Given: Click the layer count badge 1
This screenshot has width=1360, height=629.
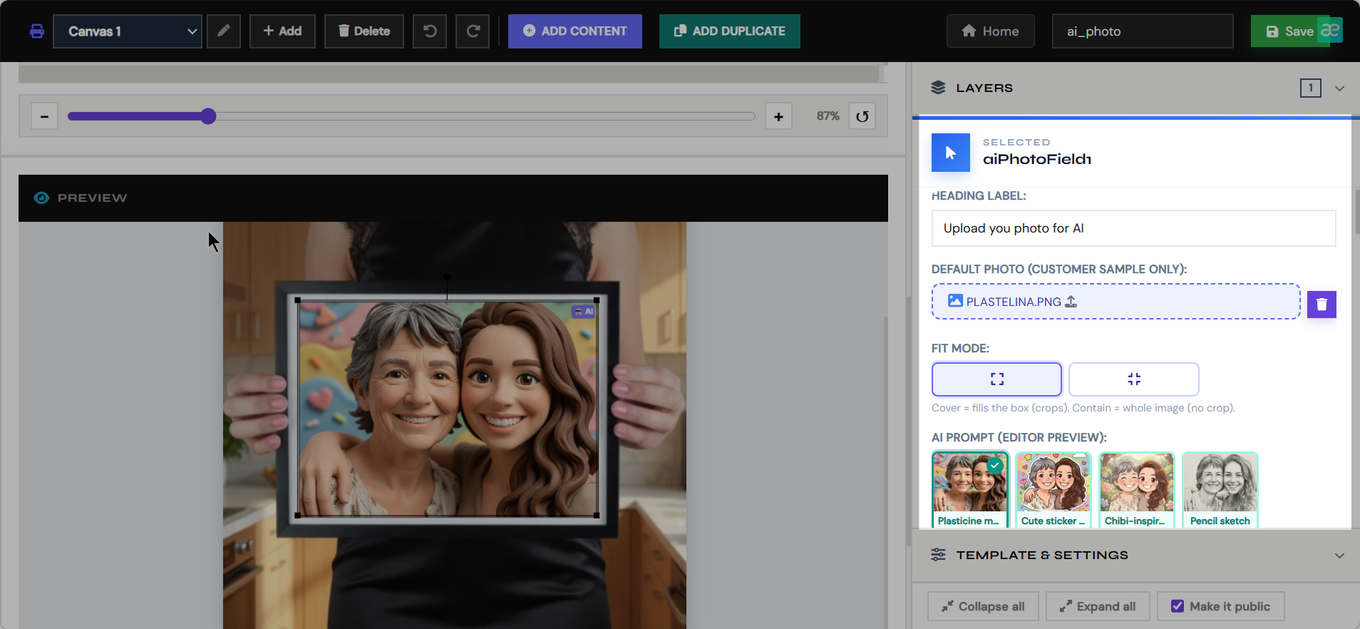Looking at the screenshot, I should (1310, 88).
